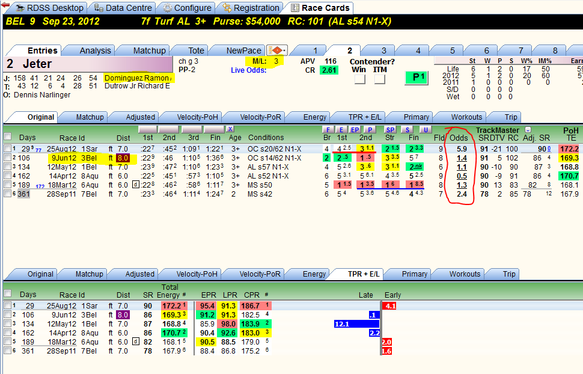Check the 9Jun12 3Bel row in Original table
583x374 pixels.
pos(7,158)
